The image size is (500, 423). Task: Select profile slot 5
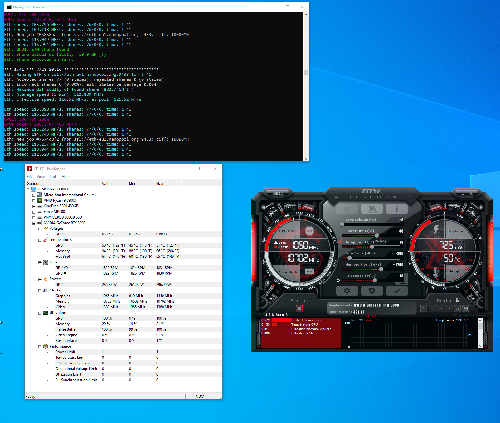457,309
